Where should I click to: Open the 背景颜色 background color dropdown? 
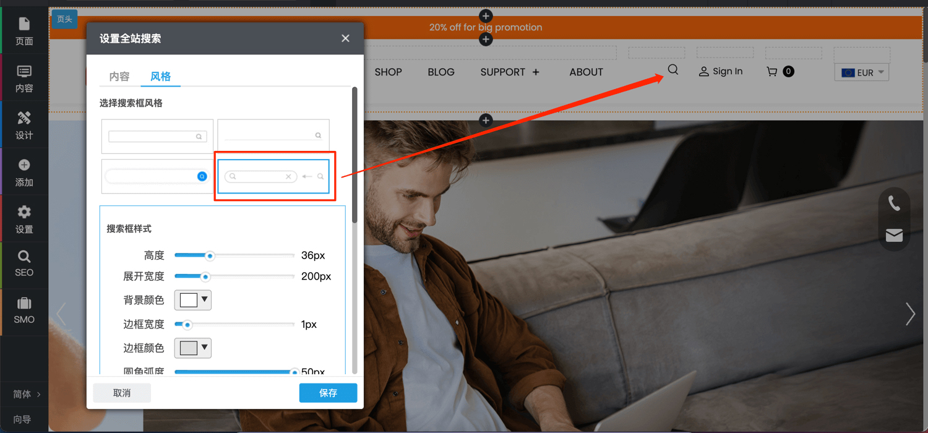(x=193, y=300)
